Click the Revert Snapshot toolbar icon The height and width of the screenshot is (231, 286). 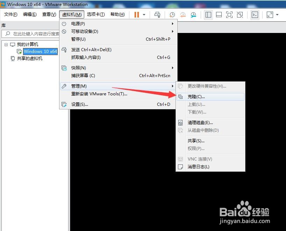point(183,15)
